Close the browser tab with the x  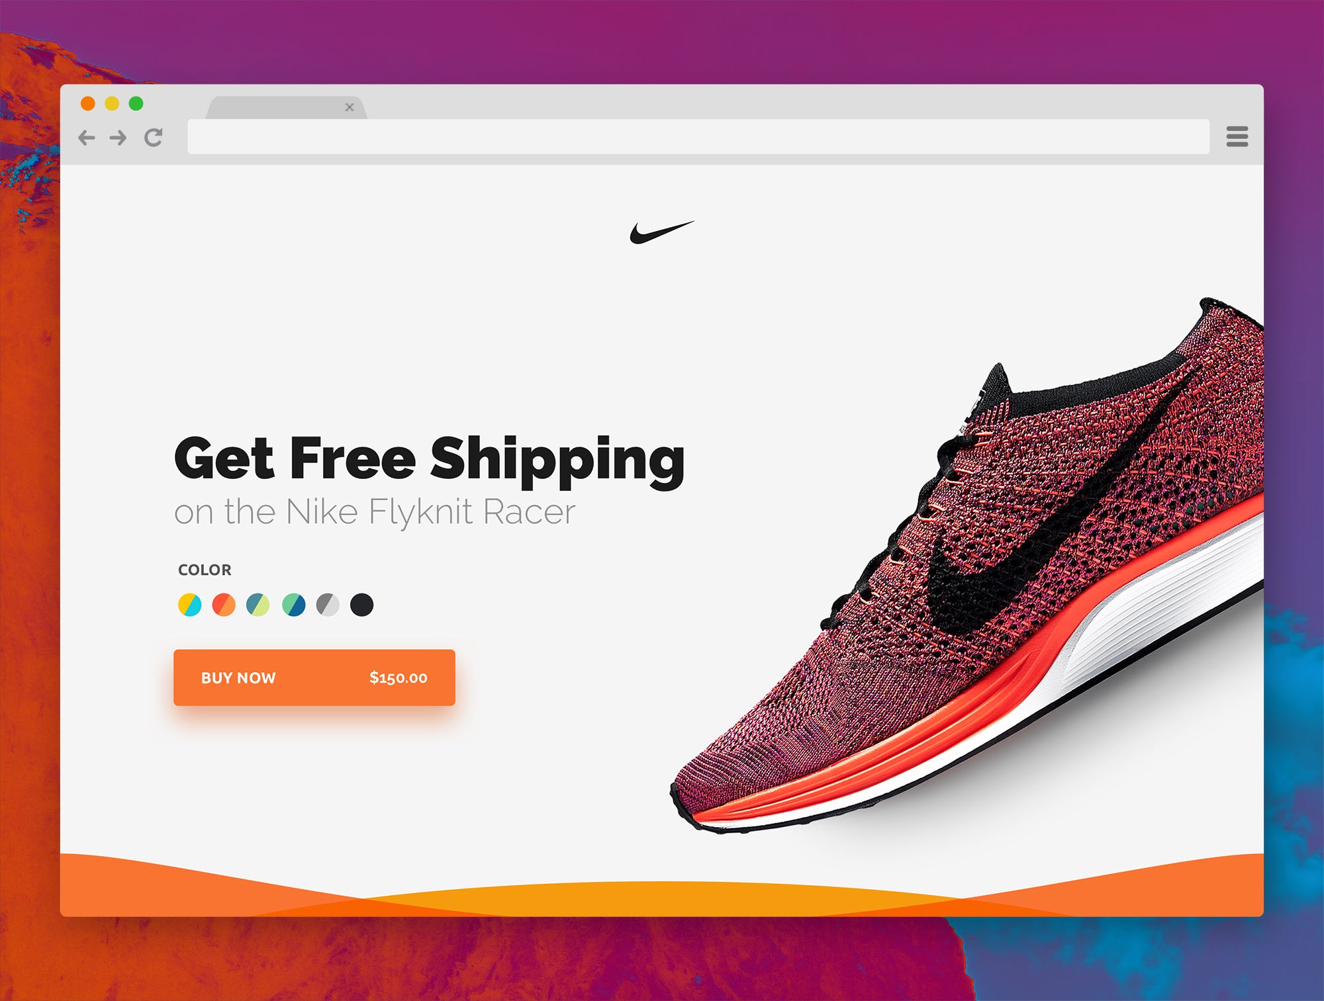tap(350, 107)
